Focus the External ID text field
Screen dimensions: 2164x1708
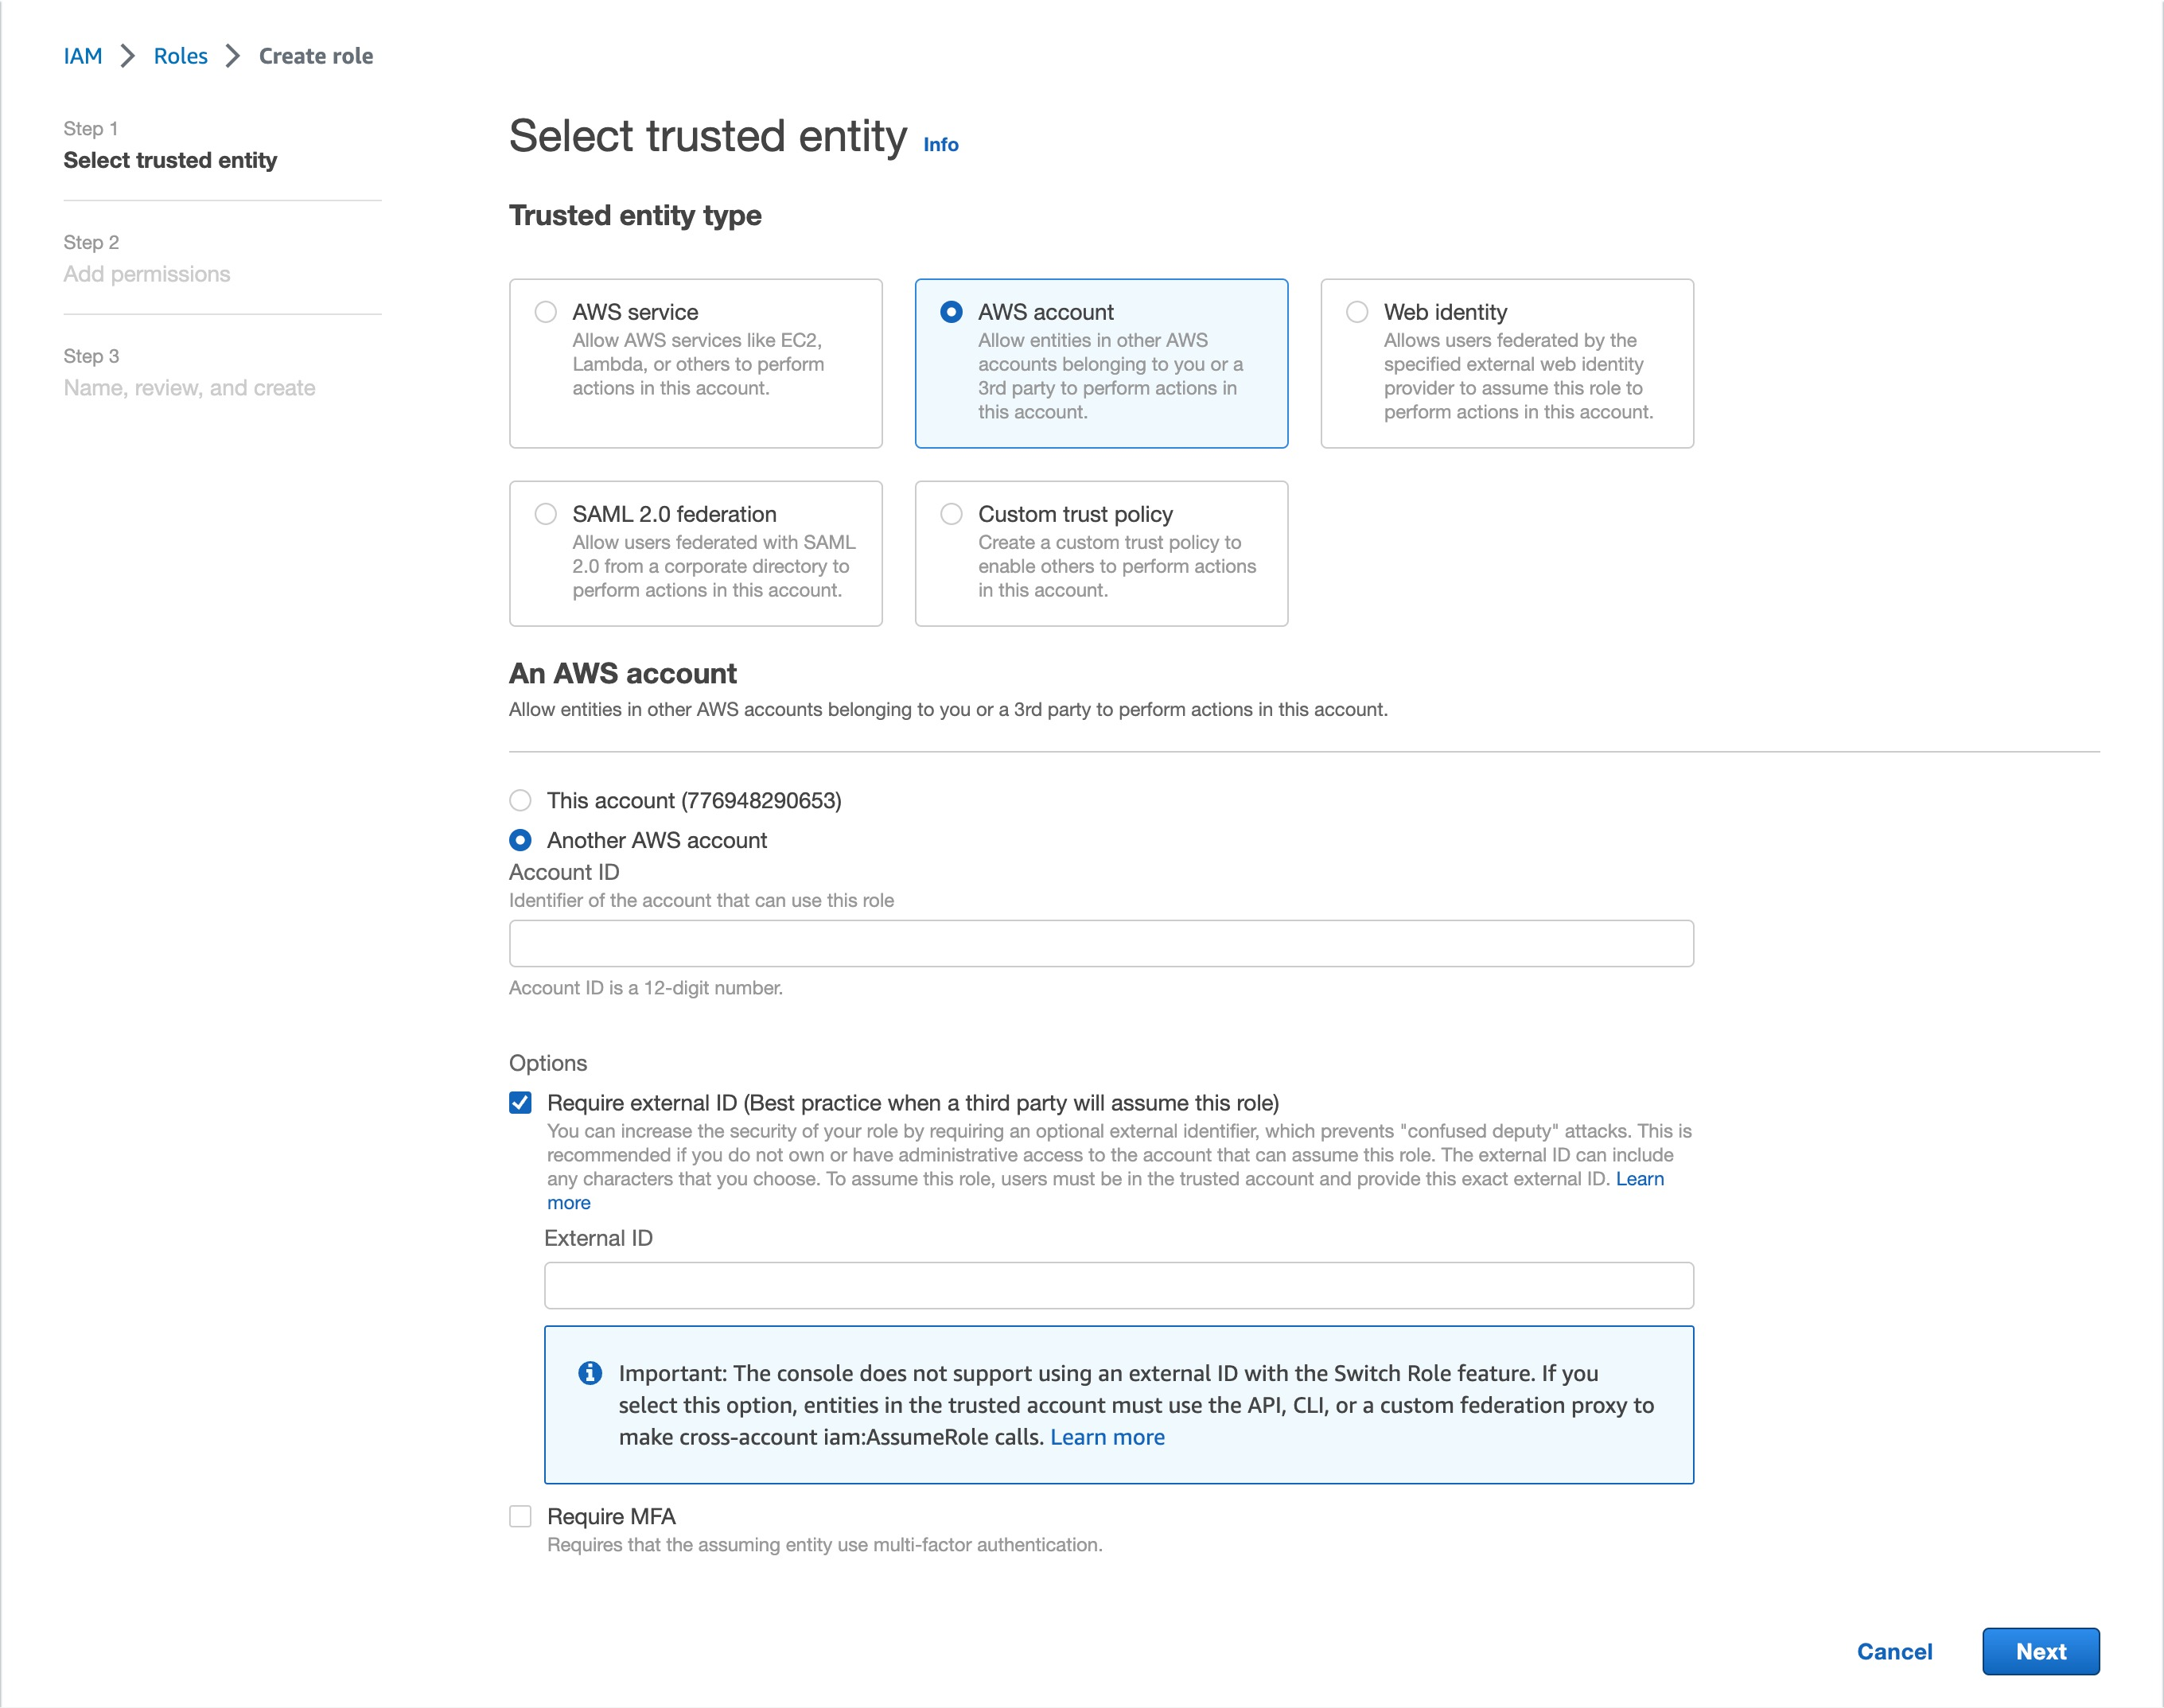(x=1118, y=1285)
